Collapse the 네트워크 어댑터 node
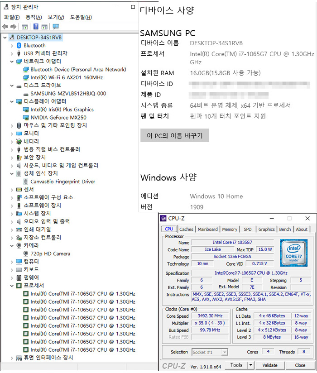 (12, 62)
